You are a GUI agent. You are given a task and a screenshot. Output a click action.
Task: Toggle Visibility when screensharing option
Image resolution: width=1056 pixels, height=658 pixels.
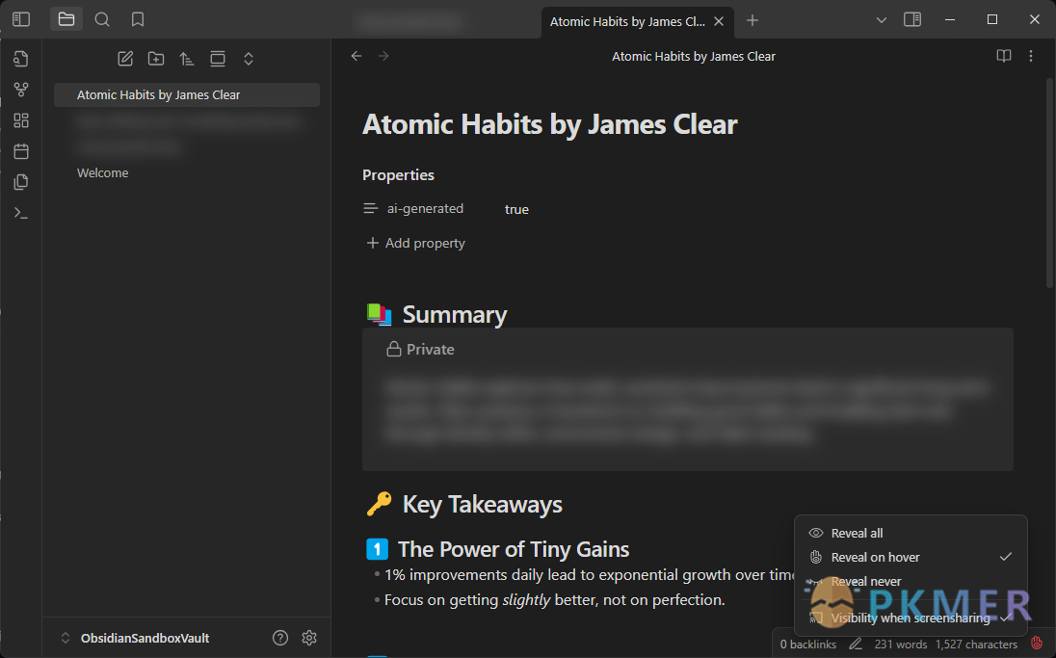coord(911,618)
